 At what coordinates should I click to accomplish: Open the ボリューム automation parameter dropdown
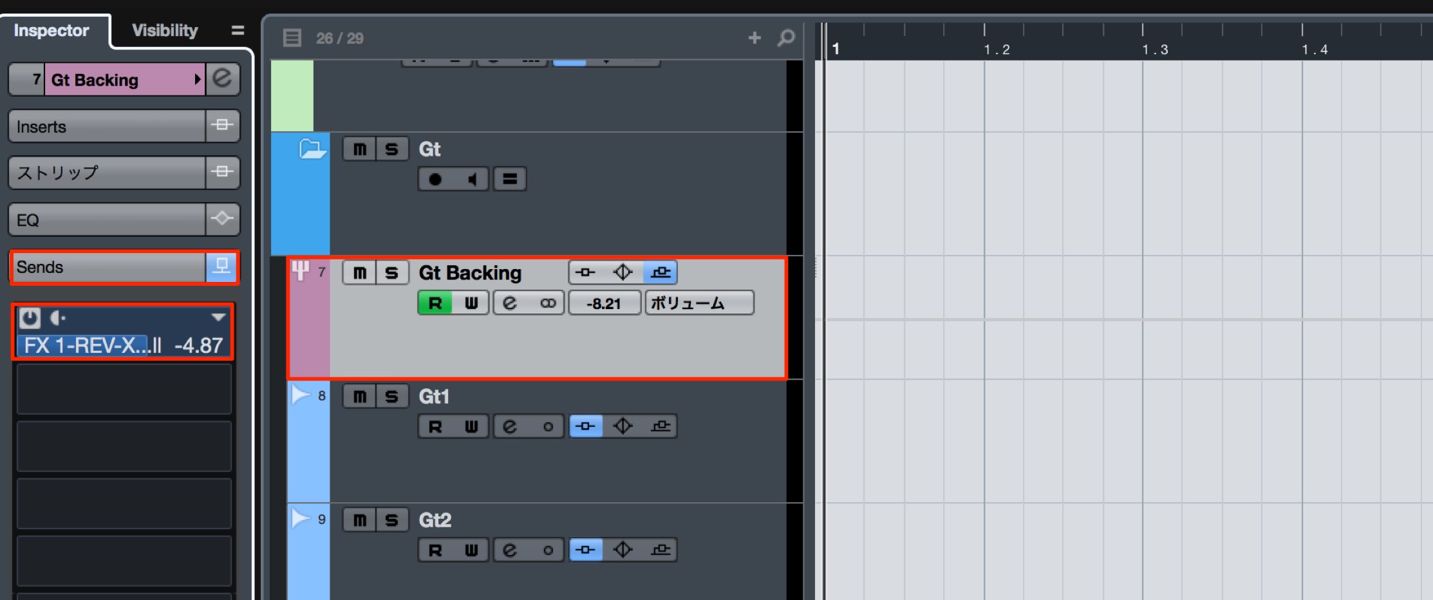point(700,303)
